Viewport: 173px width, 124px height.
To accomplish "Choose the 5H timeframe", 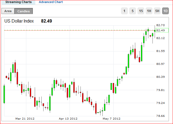I will (x=157, y=11).
